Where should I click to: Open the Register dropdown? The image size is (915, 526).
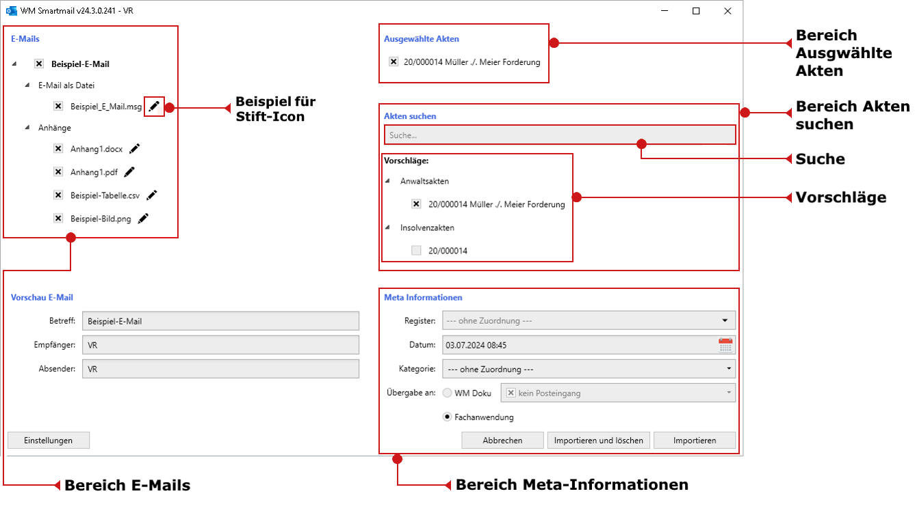point(589,320)
